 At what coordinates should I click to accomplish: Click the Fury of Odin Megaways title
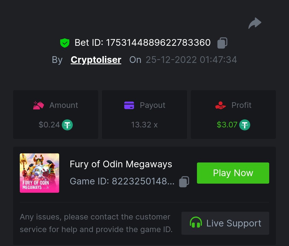(x=121, y=164)
